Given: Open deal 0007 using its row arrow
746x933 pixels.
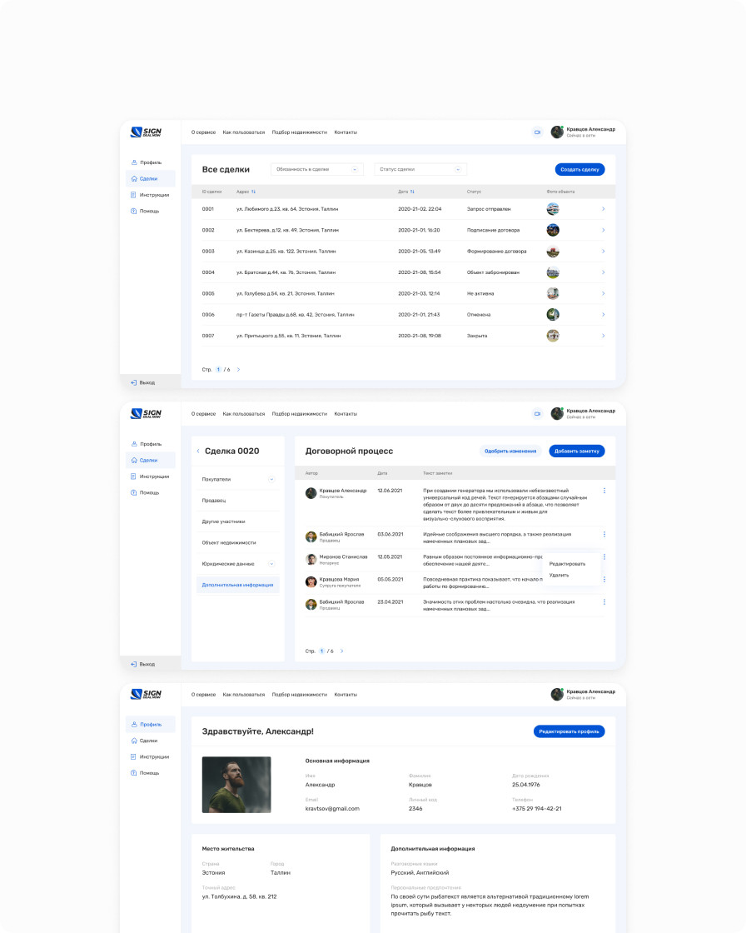Looking at the screenshot, I should (x=604, y=336).
